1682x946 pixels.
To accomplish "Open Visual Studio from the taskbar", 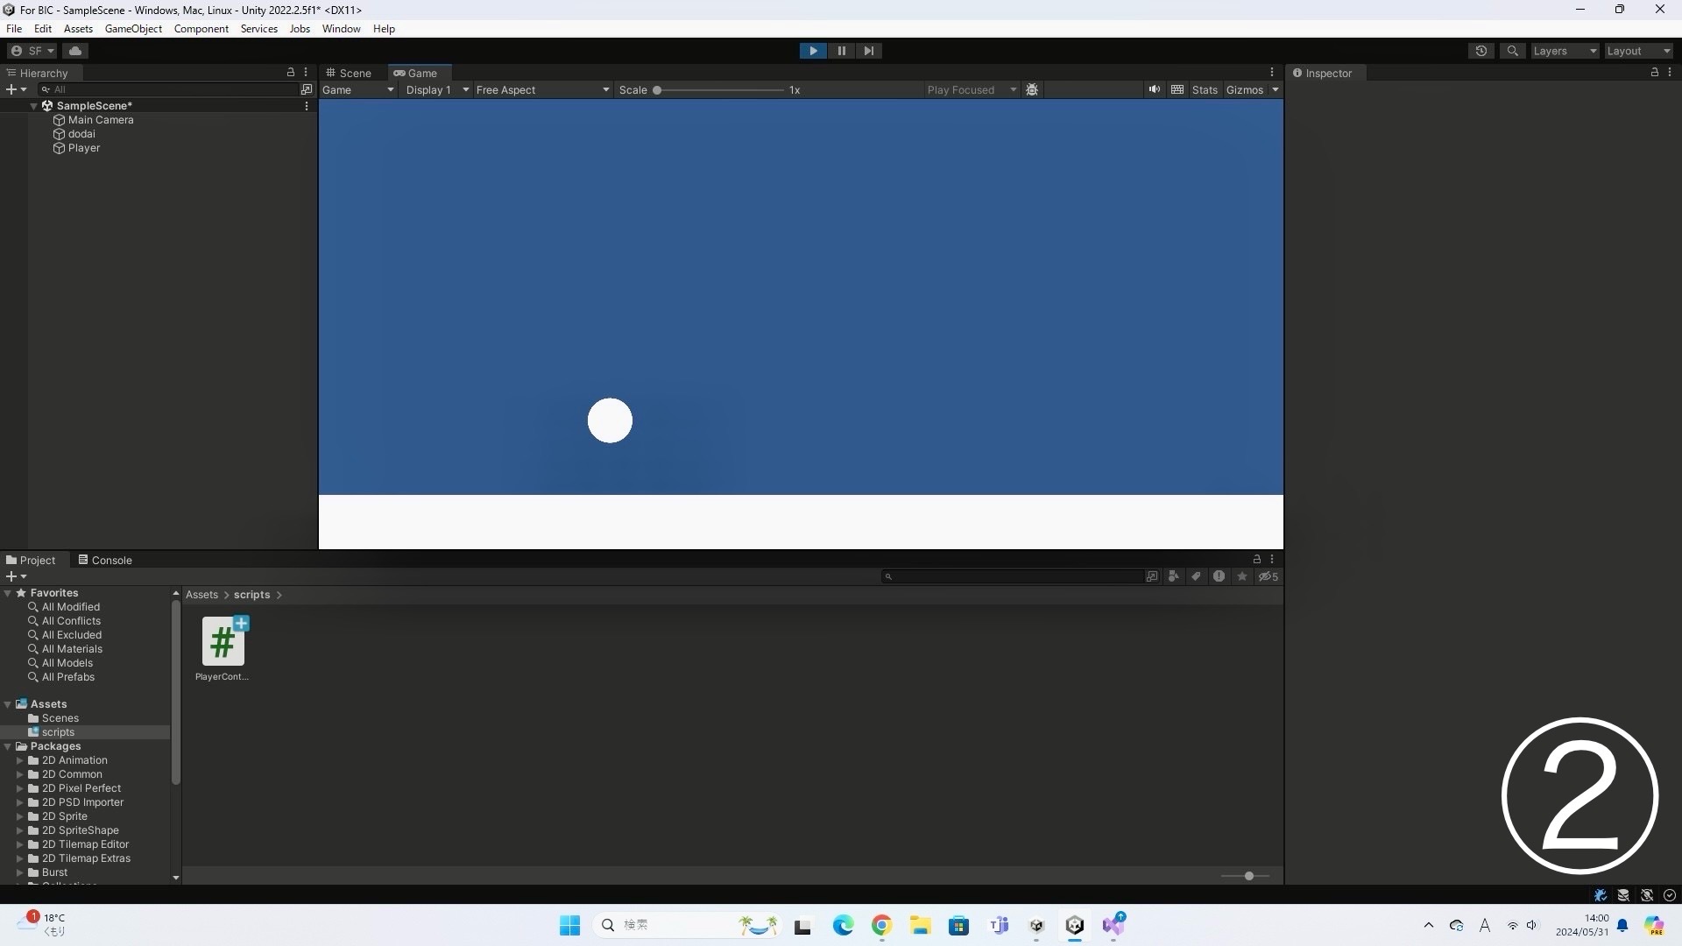I will [x=1113, y=925].
